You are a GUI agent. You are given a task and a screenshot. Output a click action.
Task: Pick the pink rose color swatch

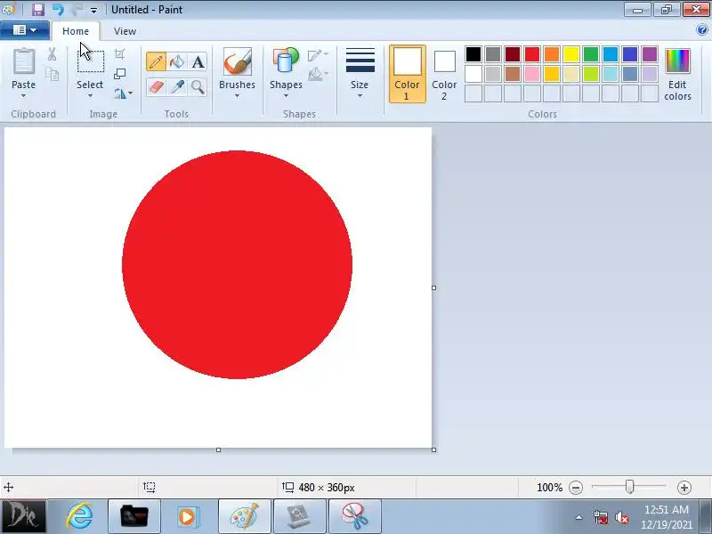coord(532,74)
